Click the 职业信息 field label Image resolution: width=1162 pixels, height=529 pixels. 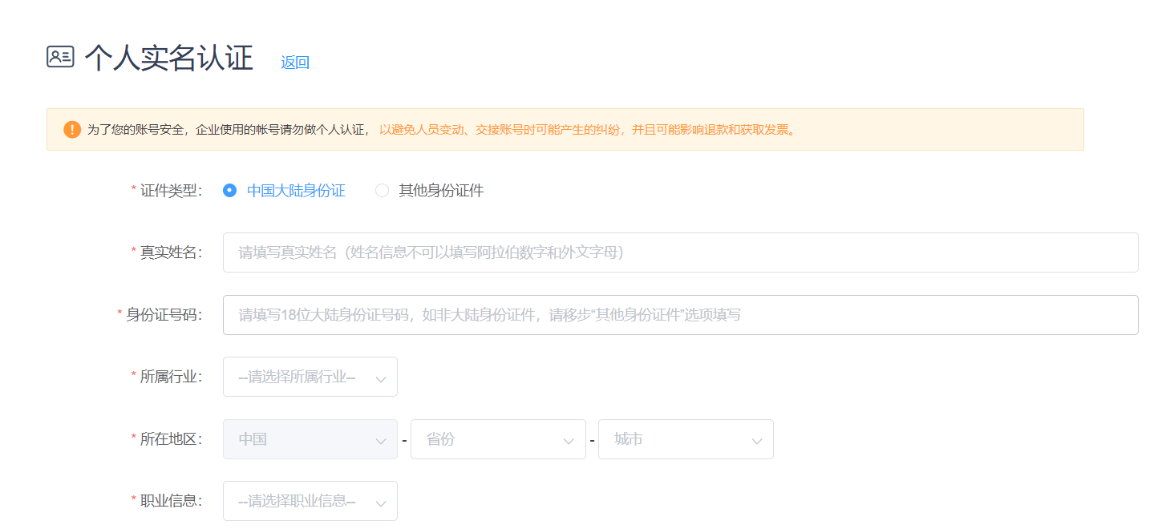click(x=170, y=501)
